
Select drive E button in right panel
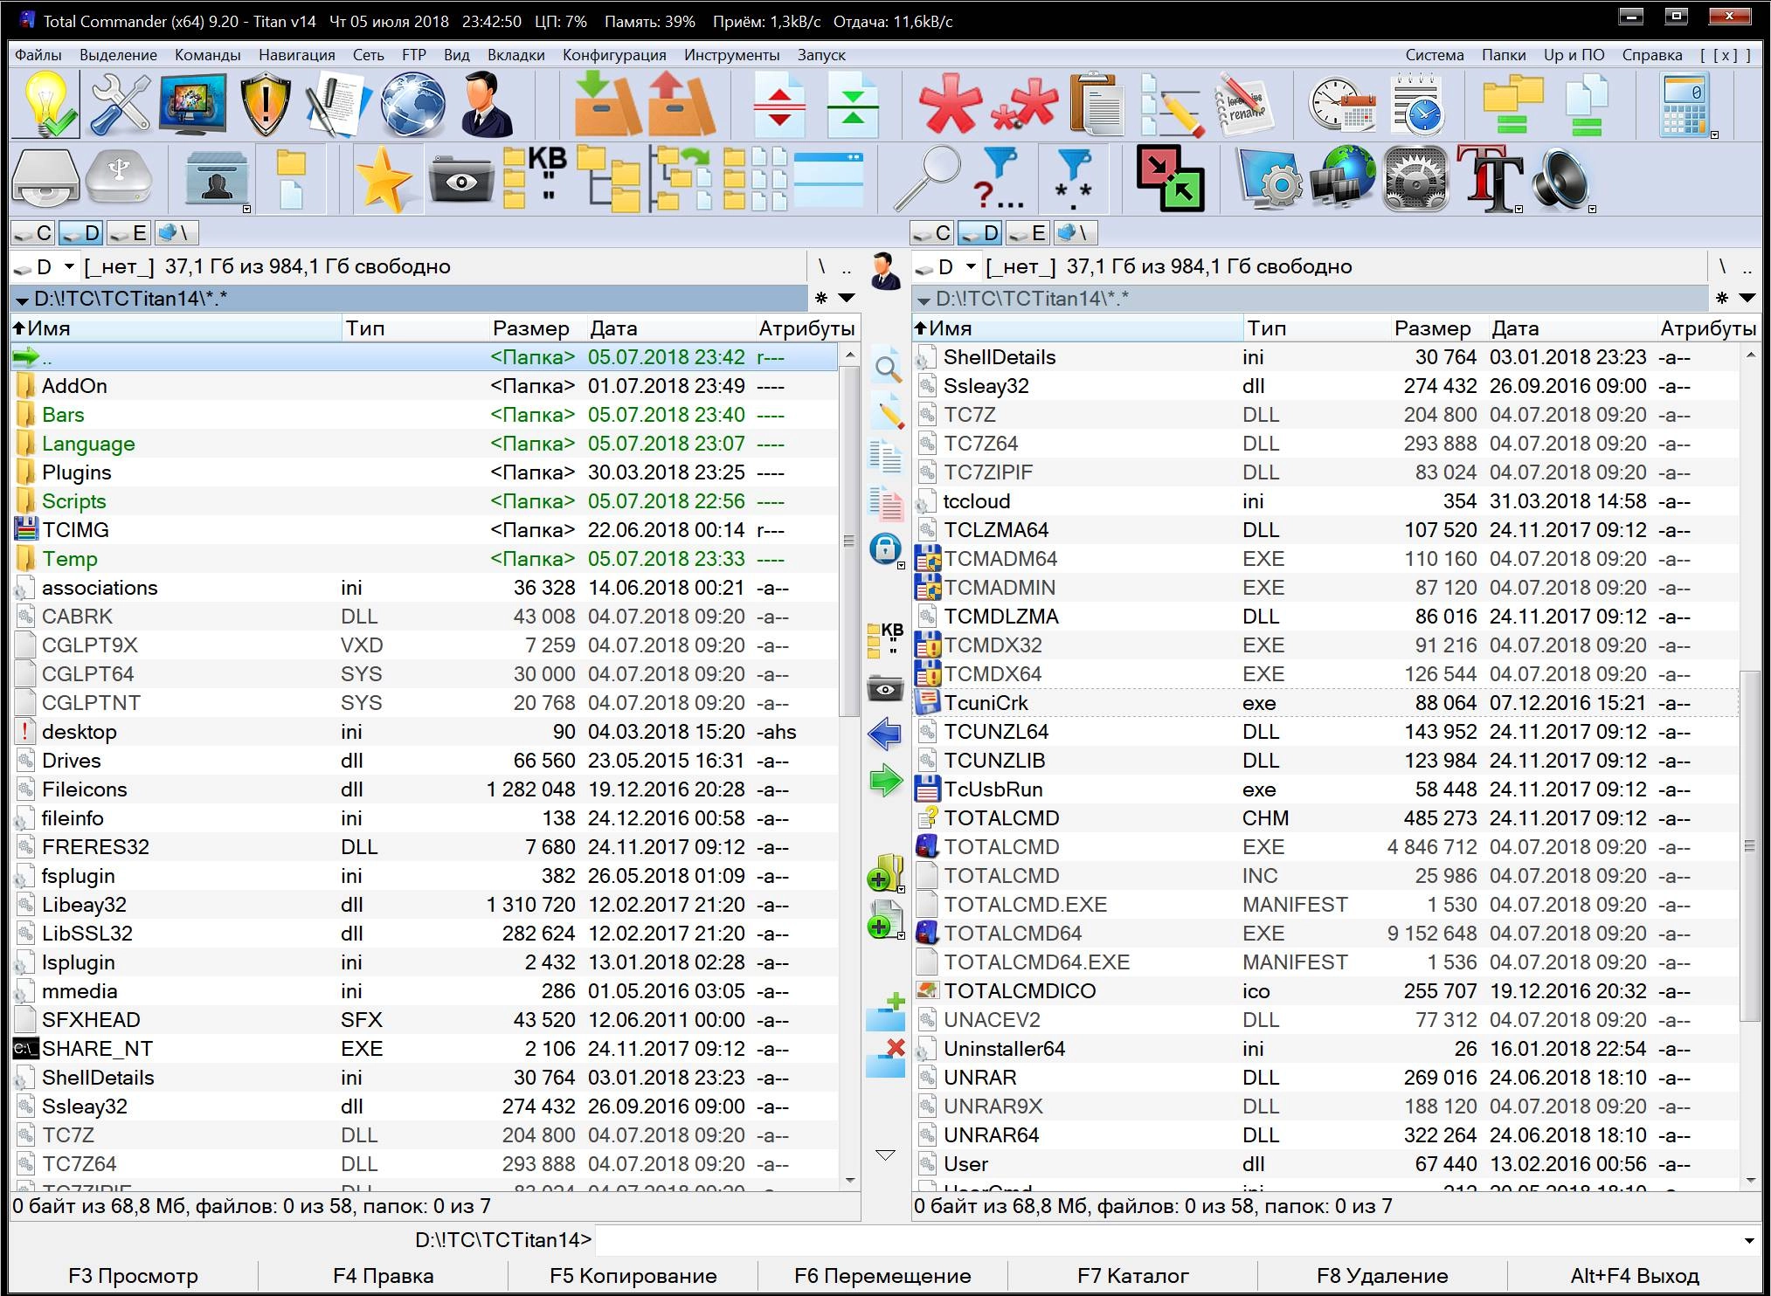pyautogui.click(x=1027, y=233)
